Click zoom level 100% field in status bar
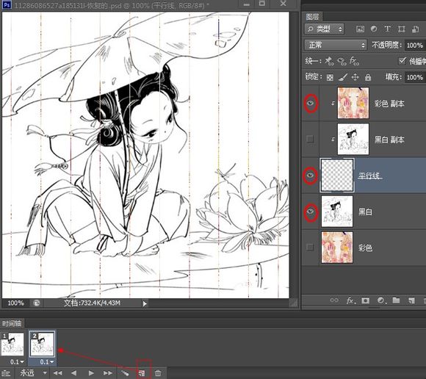Image resolution: width=426 pixels, height=379 pixels. 15,303
